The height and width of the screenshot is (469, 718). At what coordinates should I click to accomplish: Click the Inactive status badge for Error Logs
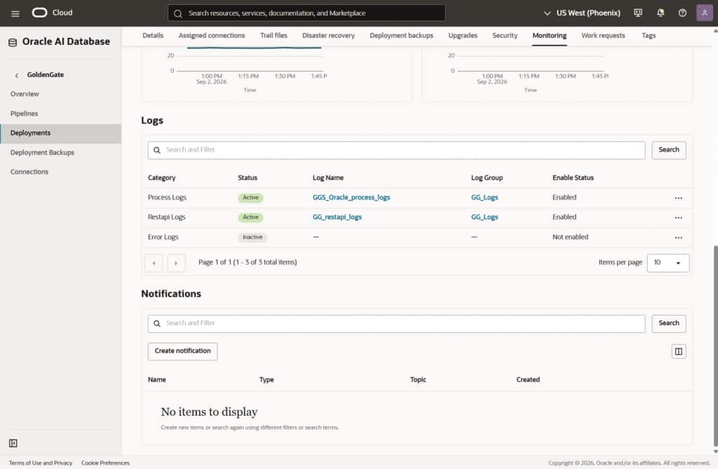pyautogui.click(x=252, y=237)
